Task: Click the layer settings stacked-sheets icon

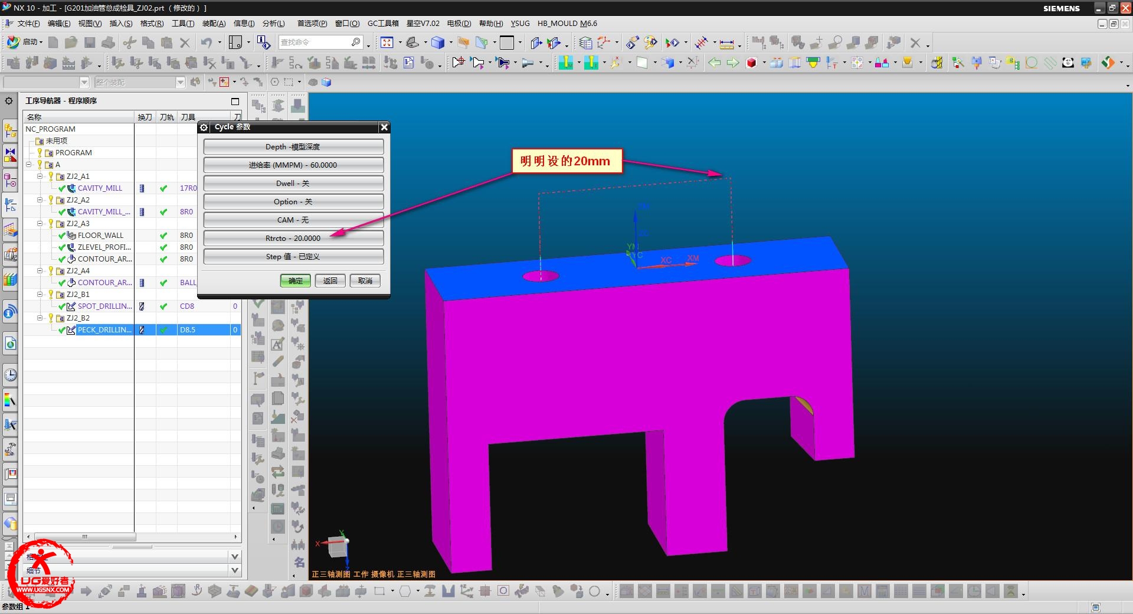Action: 585,43
